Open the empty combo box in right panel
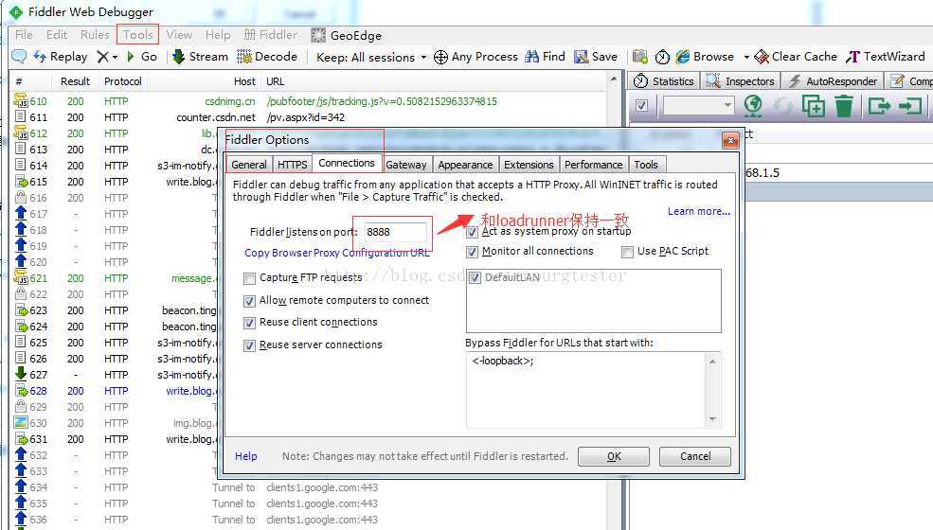The width and height of the screenshot is (933, 530). pyautogui.click(x=698, y=106)
